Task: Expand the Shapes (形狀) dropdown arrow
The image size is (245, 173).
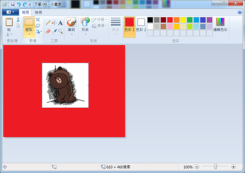Action: point(85,34)
